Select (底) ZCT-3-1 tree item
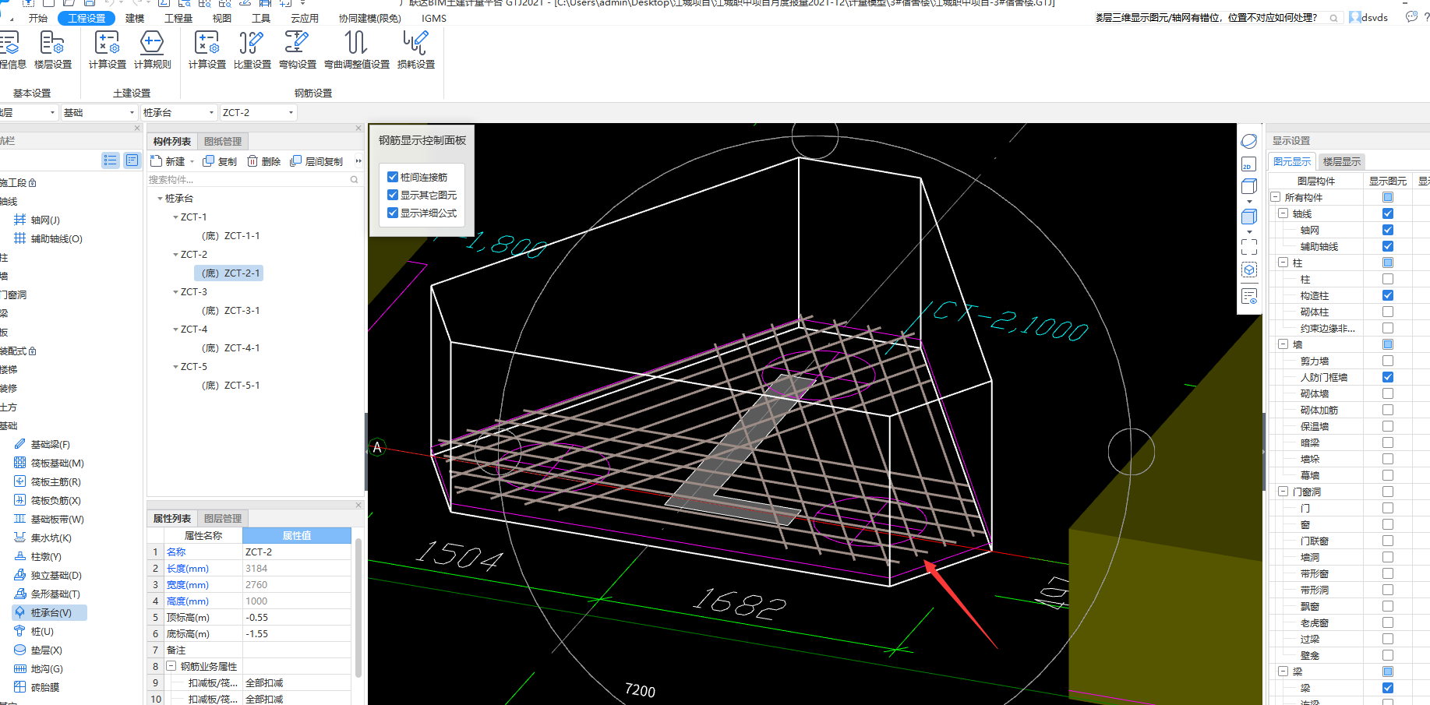This screenshot has height=705, width=1430. click(231, 311)
